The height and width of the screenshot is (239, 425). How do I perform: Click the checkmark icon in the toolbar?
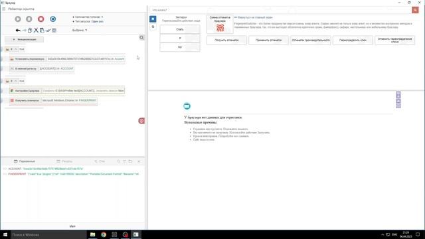pos(48,31)
